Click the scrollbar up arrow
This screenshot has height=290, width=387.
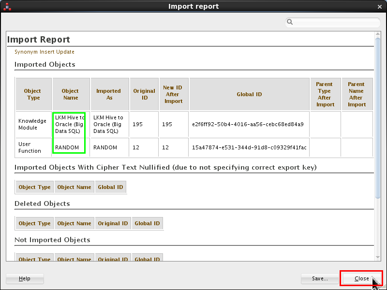(378, 34)
